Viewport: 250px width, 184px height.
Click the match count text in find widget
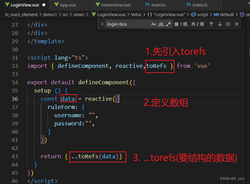tap(189, 24)
